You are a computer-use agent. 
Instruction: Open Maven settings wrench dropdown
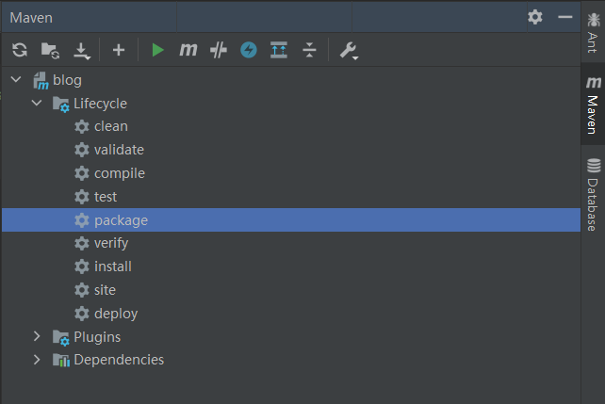(349, 51)
